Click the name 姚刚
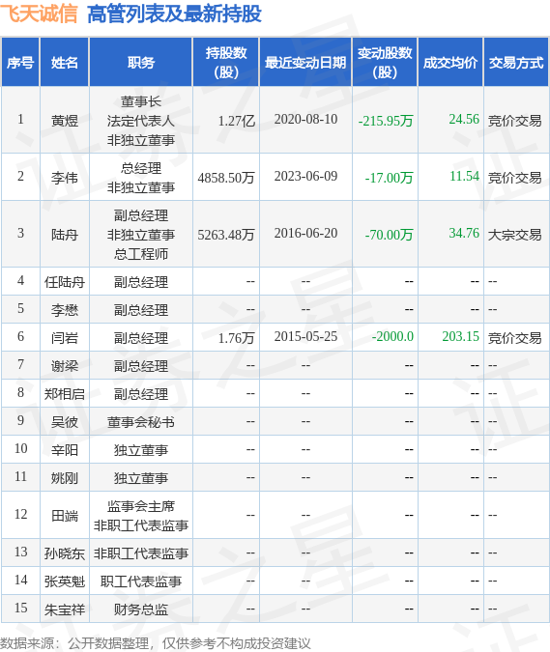This screenshot has width=550, height=652. click(65, 478)
